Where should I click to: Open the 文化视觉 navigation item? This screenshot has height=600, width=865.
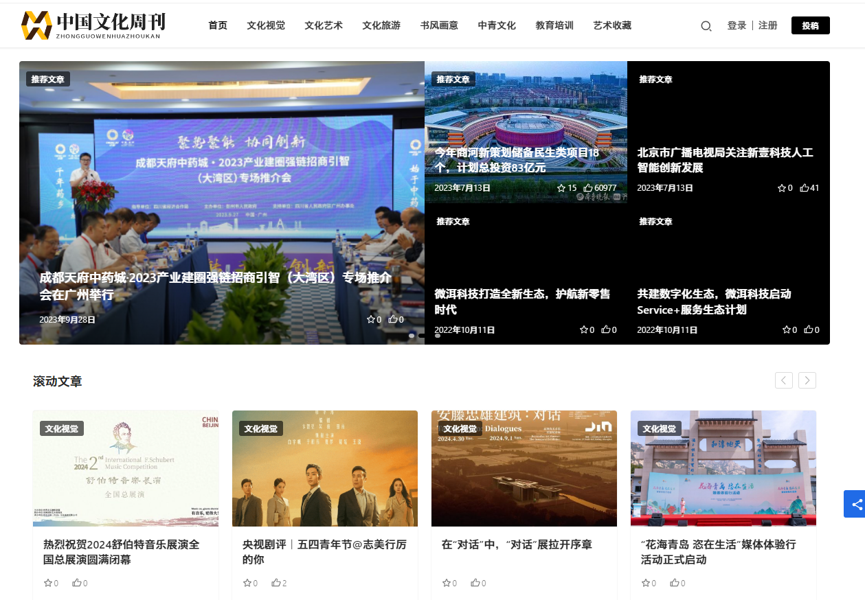(x=266, y=25)
